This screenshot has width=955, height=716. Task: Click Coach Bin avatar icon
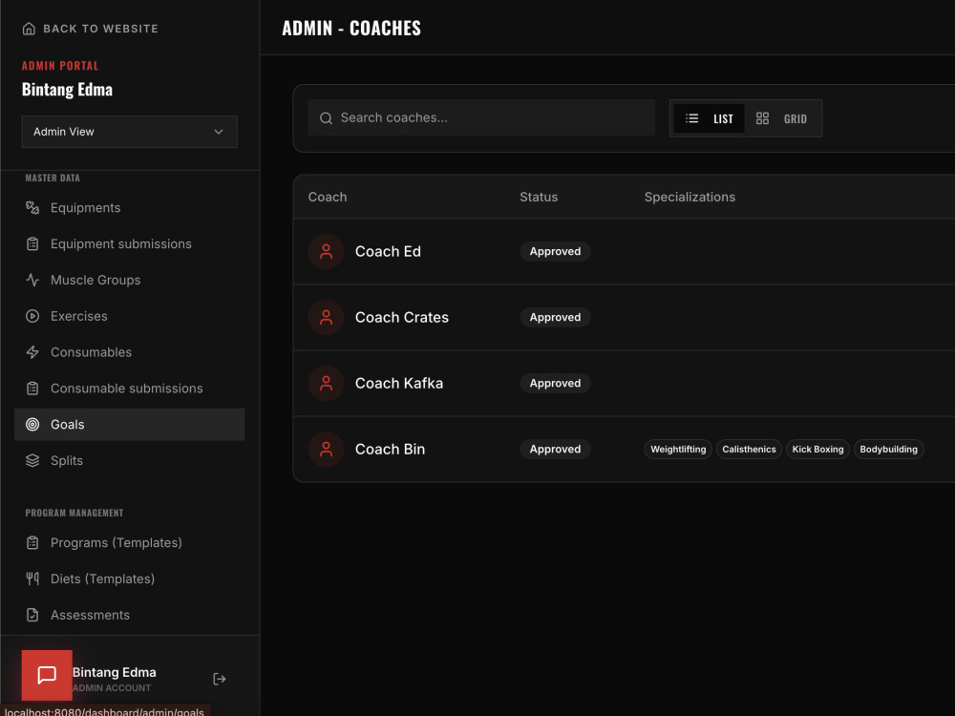click(326, 450)
